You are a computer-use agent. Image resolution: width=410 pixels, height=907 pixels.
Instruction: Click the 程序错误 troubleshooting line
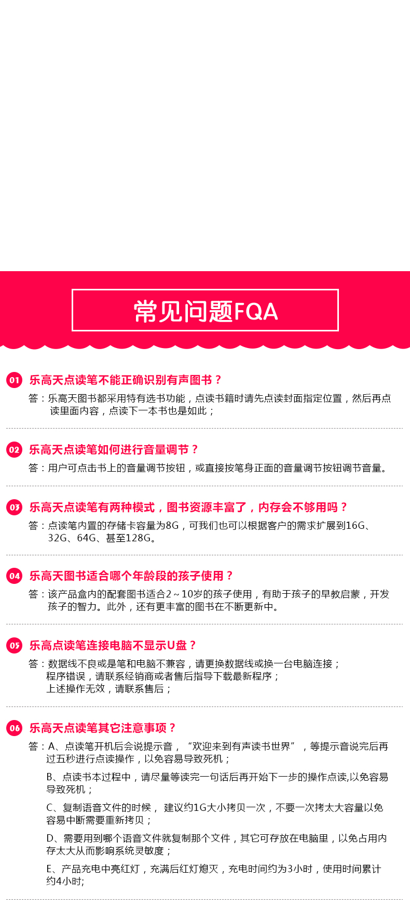163,676
